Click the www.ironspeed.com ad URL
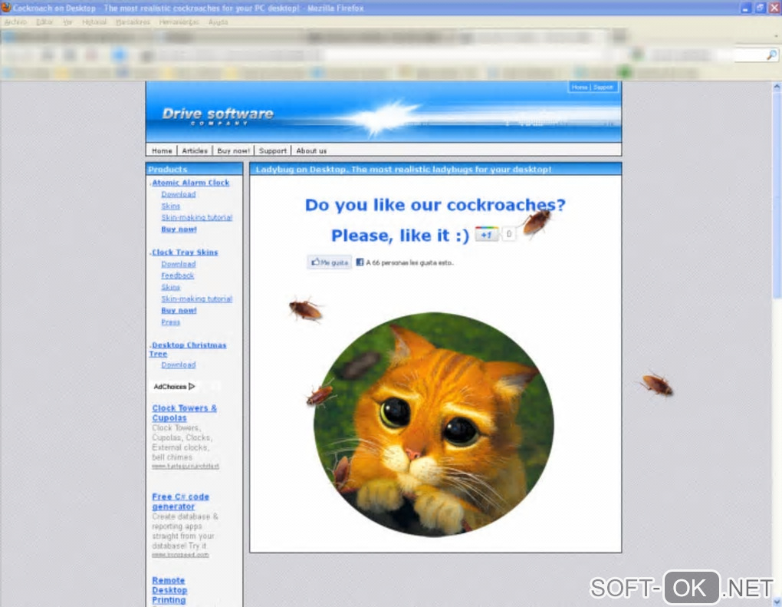The image size is (782, 607). 180,555
